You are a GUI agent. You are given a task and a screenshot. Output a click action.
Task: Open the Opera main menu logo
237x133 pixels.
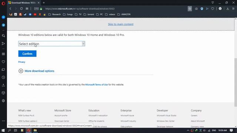coord(3,3)
